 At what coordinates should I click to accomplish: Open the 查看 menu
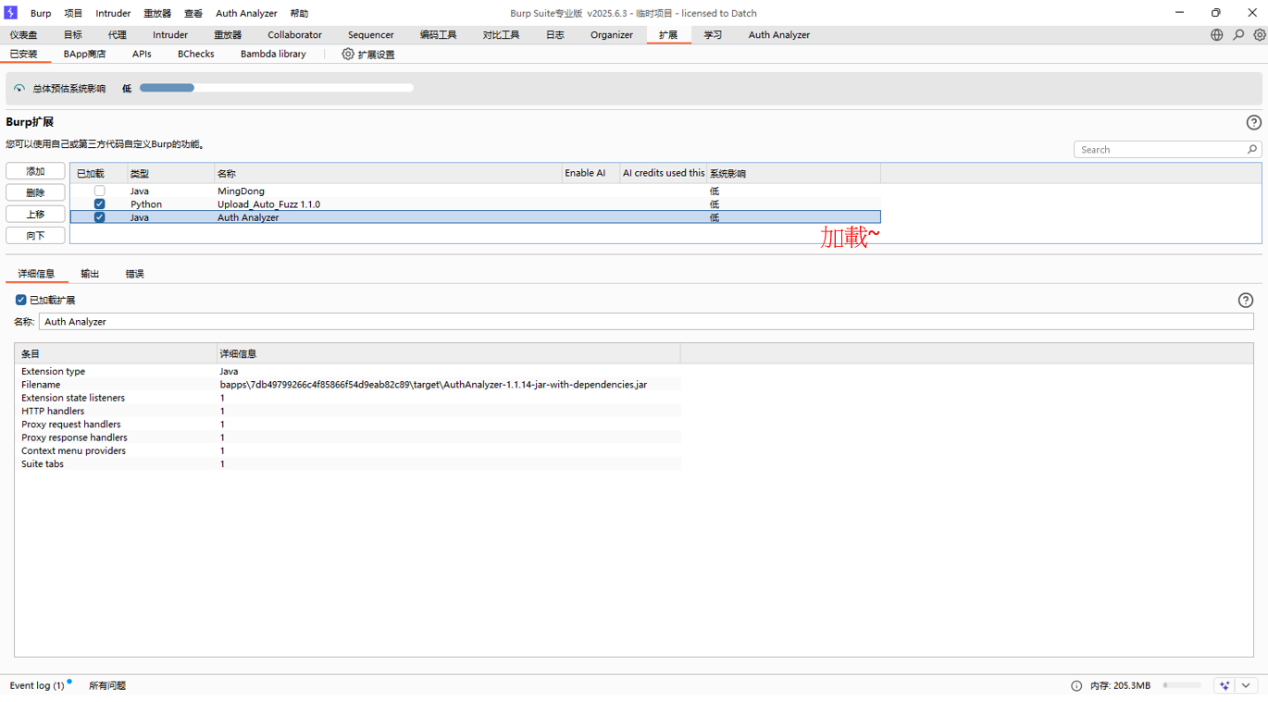[193, 13]
